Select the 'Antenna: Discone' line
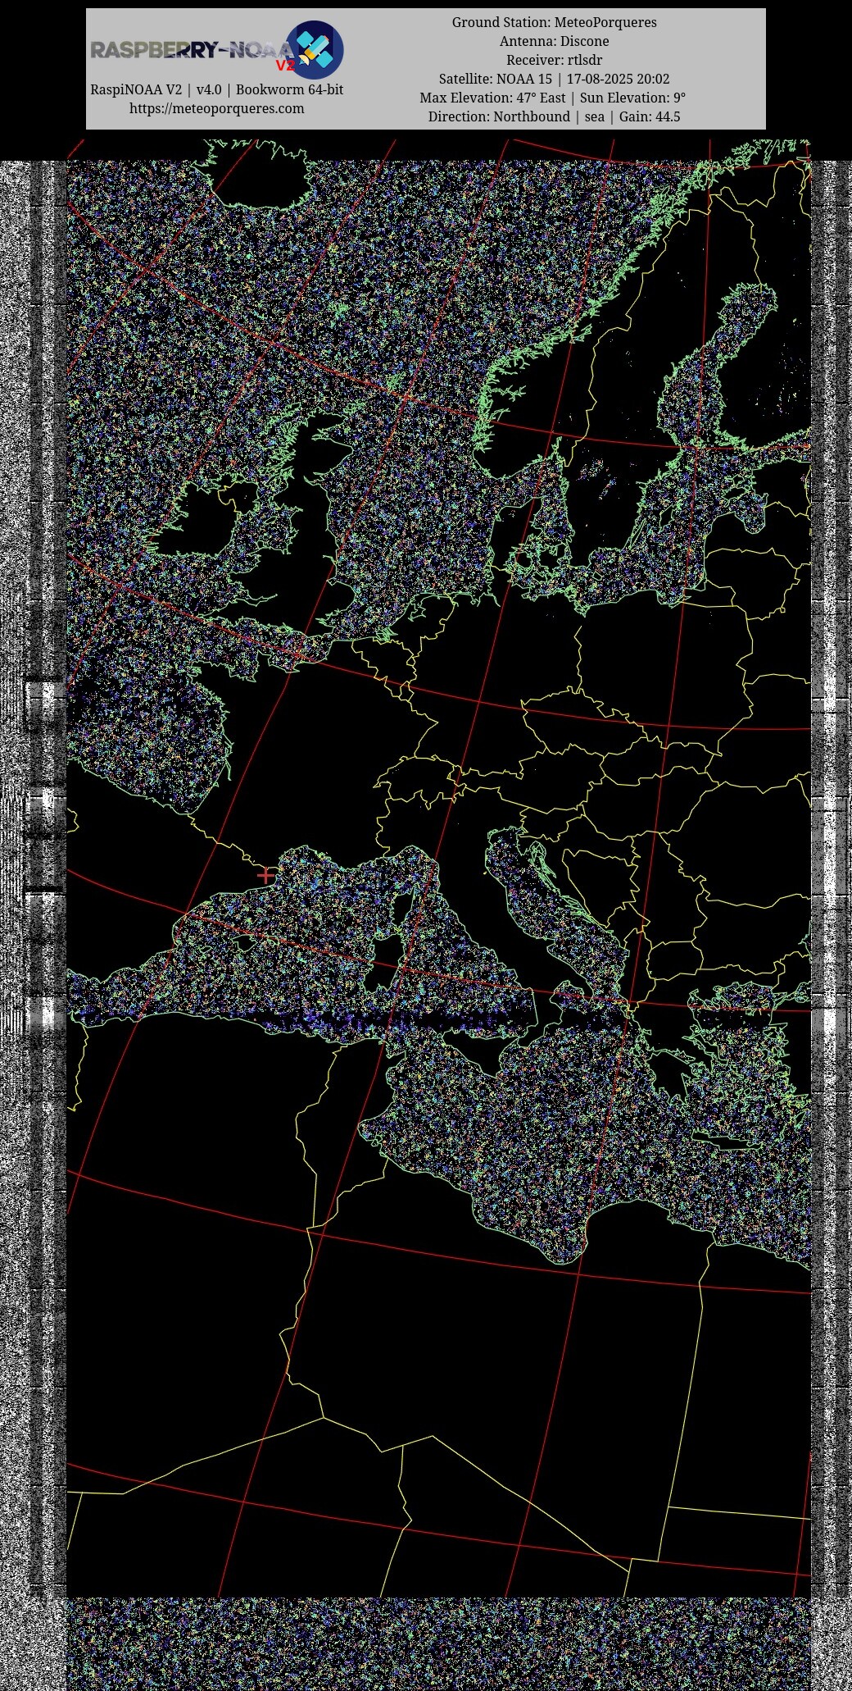Screen dimensions: 852x1691 tap(555, 41)
